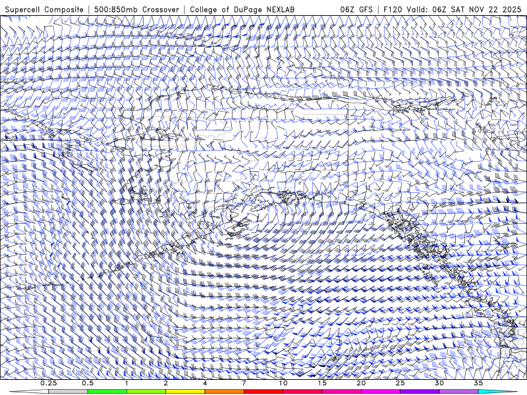Click the '7' legend value
This screenshot has width=527, height=395.
pyautogui.click(x=244, y=383)
